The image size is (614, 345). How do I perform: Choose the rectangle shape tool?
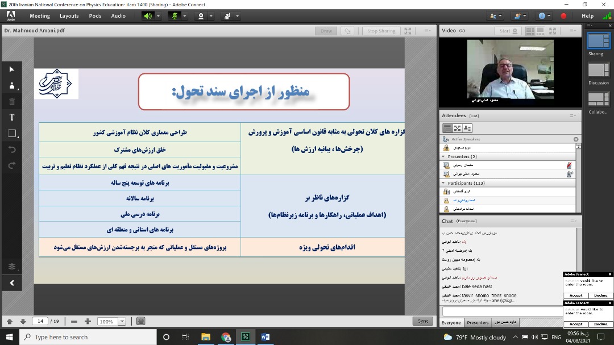pyautogui.click(x=12, y=134)
